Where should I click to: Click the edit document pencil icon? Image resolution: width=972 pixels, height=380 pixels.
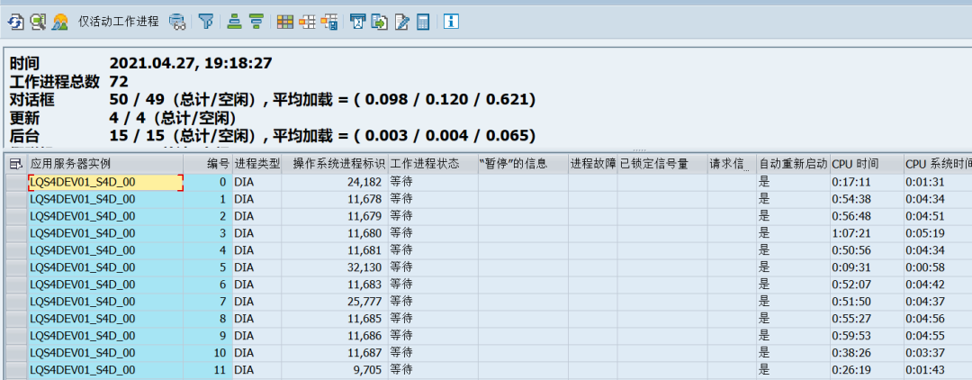[x=401, y=22]
